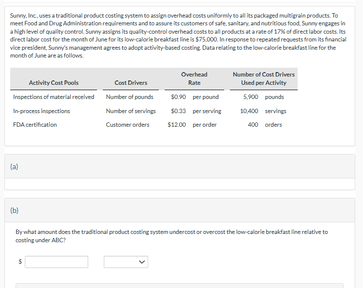
Task: Click the $0.90 per pound rate
Action: tap(195, 97)
